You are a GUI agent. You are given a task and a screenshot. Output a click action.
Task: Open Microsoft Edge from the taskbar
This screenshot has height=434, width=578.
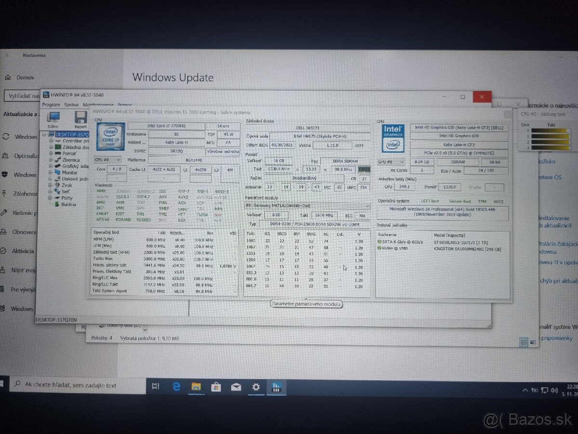pos(176,386)
